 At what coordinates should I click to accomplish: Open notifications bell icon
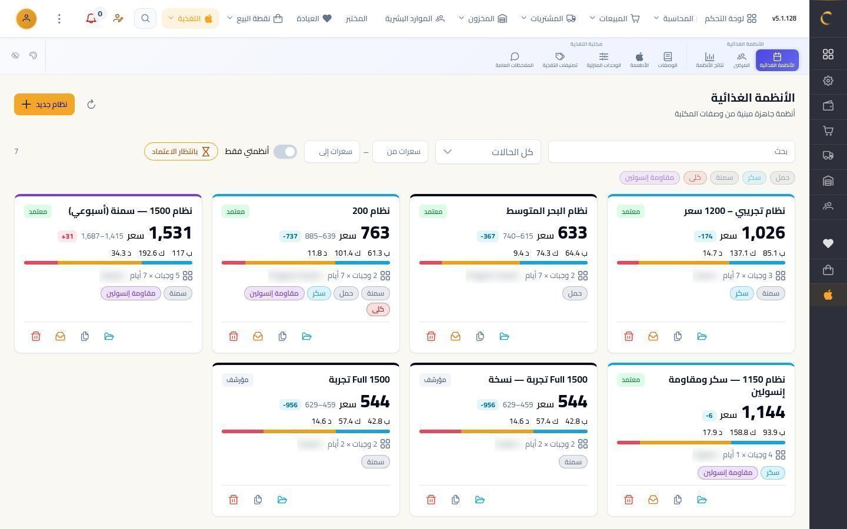(x=91, y=19)
